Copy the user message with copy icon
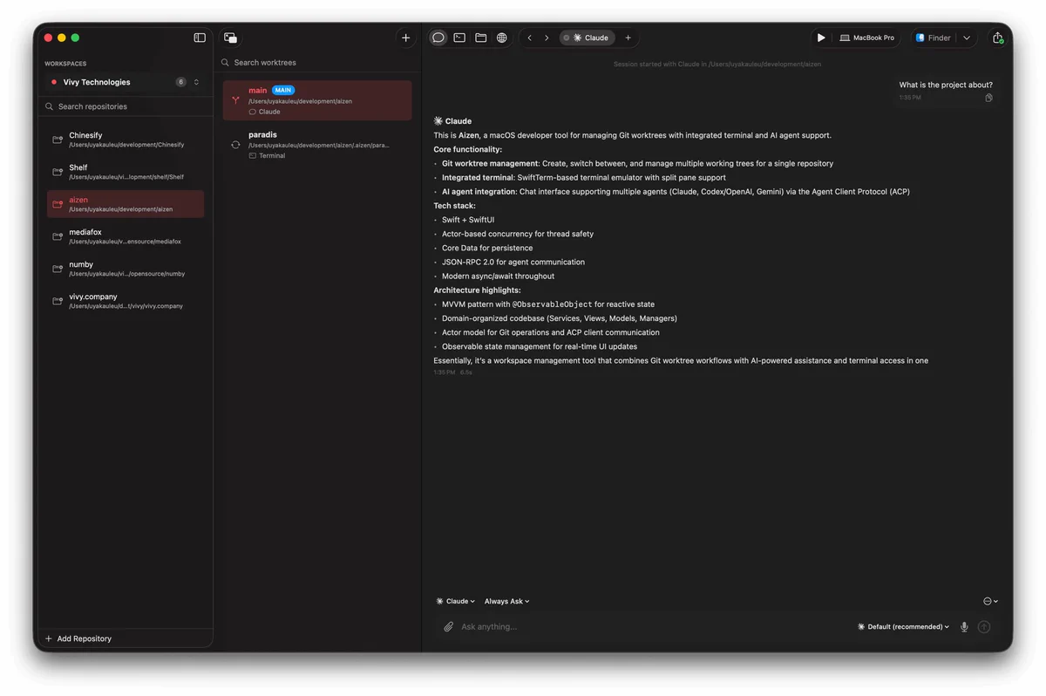Image resolution: width=1046 pixels, height=696 pixels. [x=988, y=98]
